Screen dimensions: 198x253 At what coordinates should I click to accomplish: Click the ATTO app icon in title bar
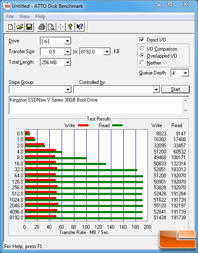click(x=7, y=6)
